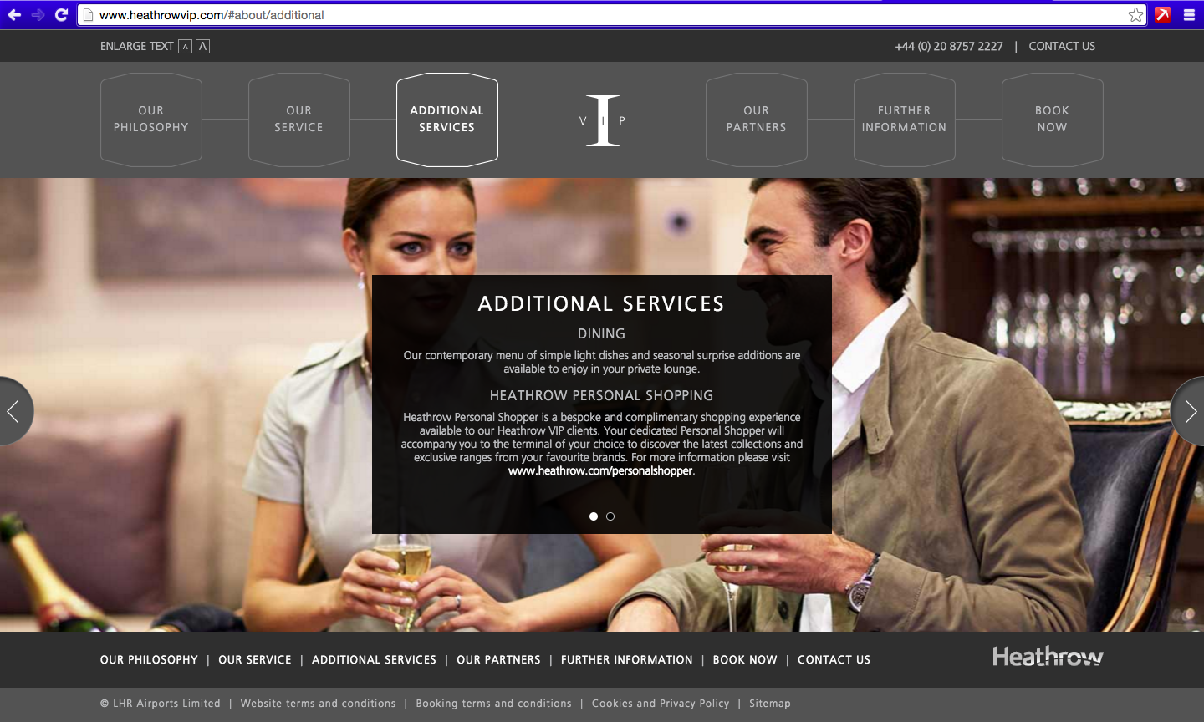
Task: Select the first slide indicator dot
Action: [594, 516]
